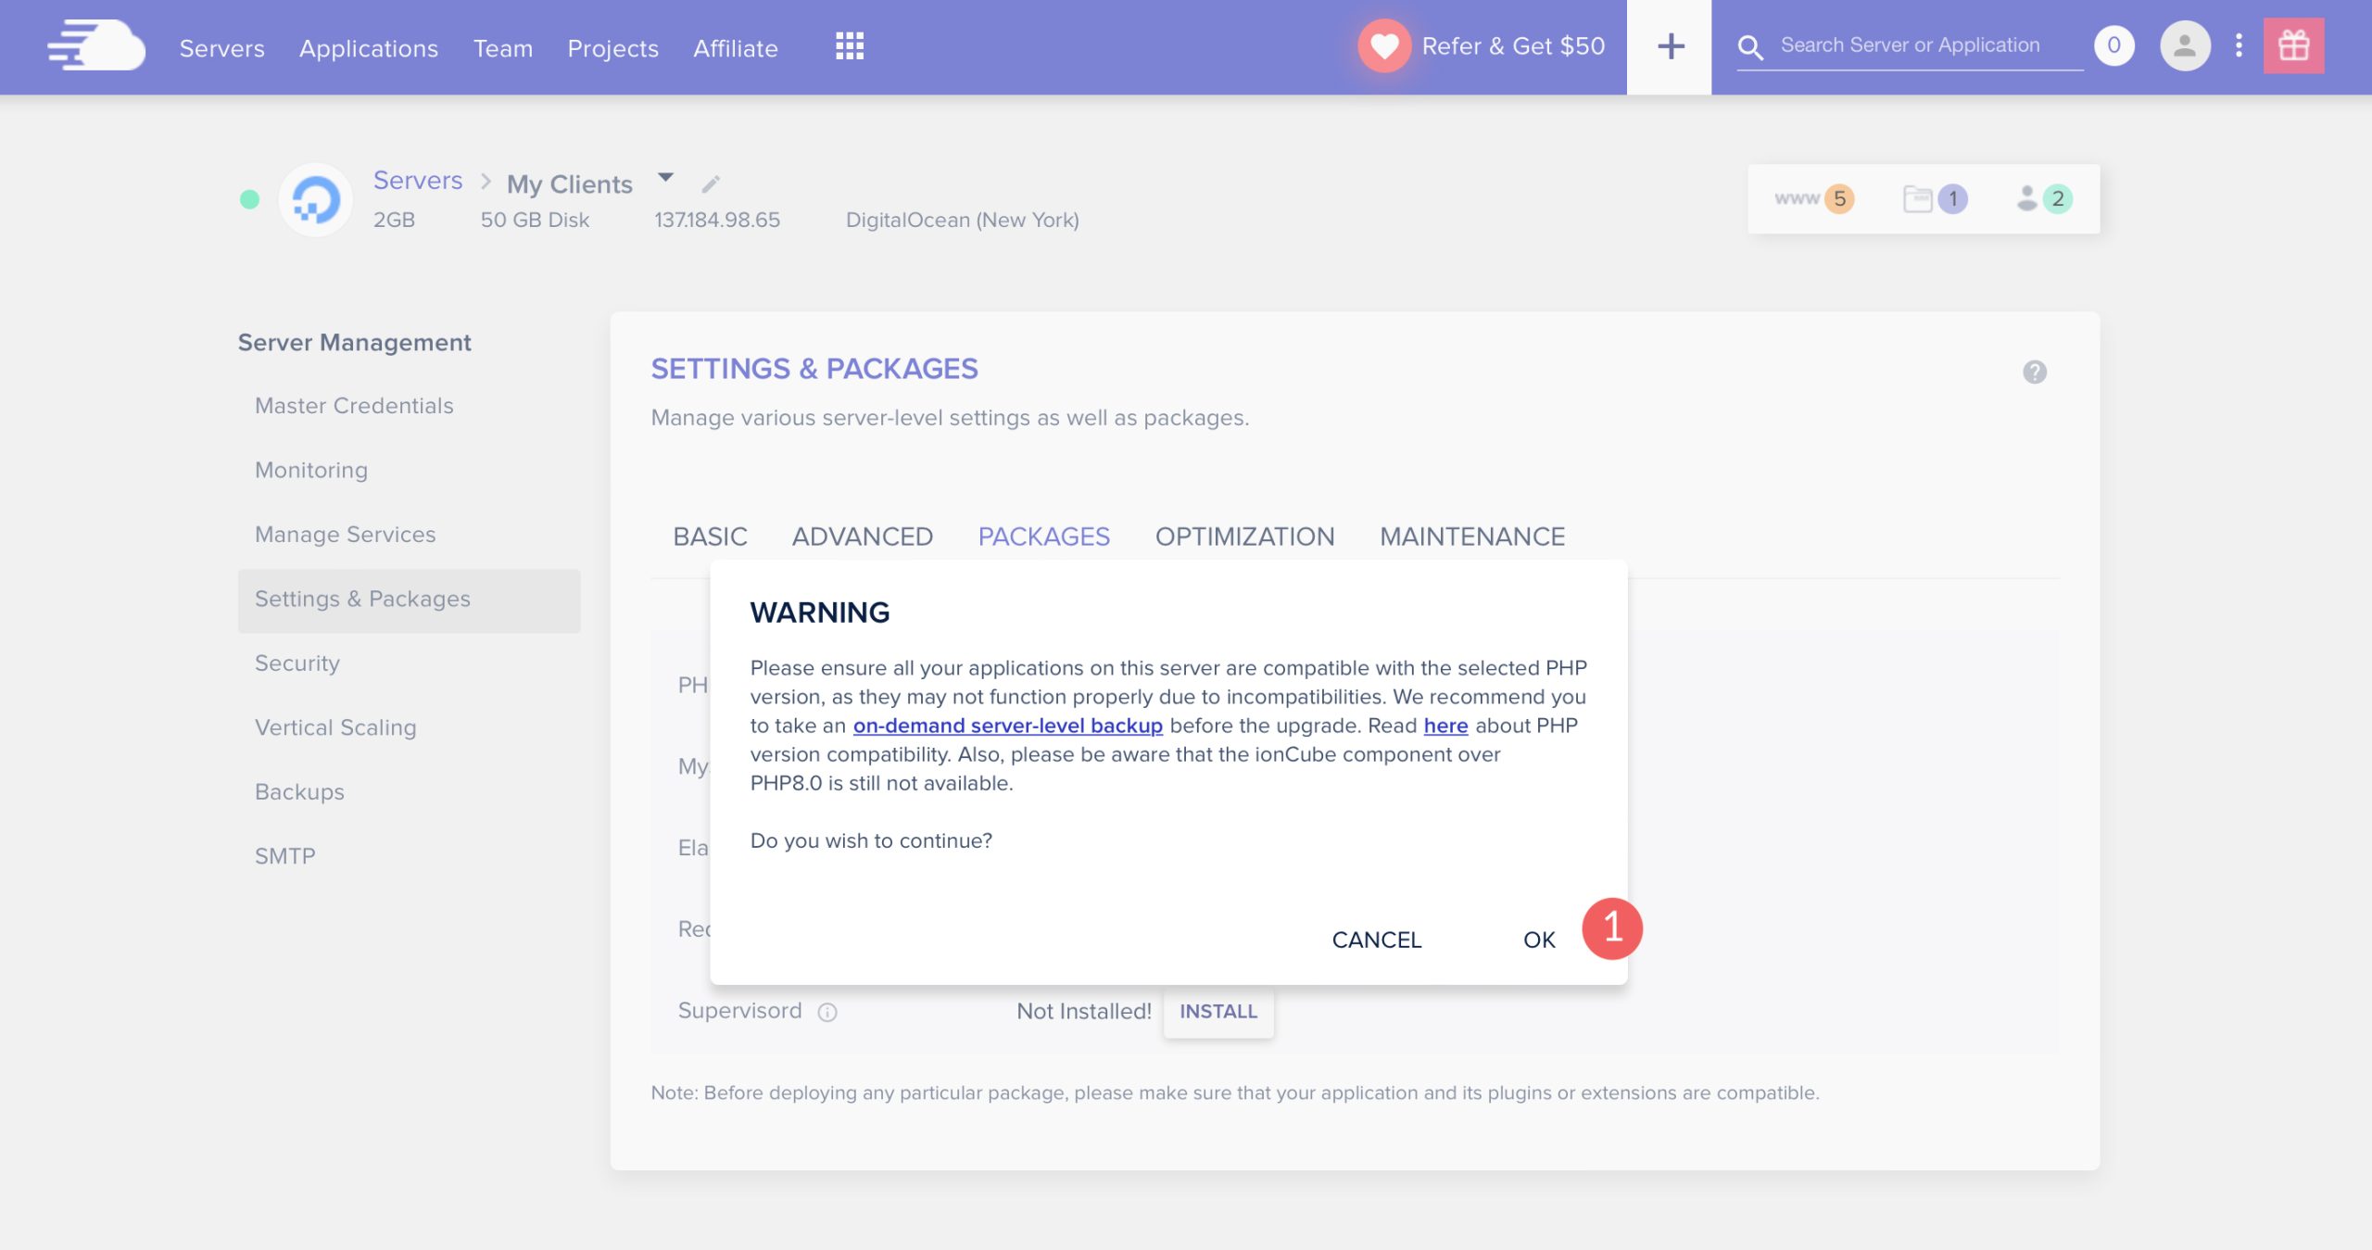Click the help question mark icon
2372x1250 pixels.
(x=2035, y=372)
